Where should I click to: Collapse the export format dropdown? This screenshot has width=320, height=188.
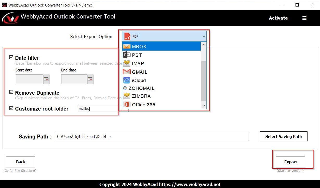pos(204,37)
